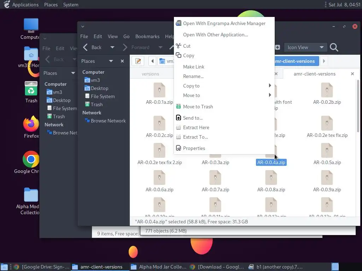Select Extract To option
The width and height of the screenshot is (362, 271).
point(224,137)
